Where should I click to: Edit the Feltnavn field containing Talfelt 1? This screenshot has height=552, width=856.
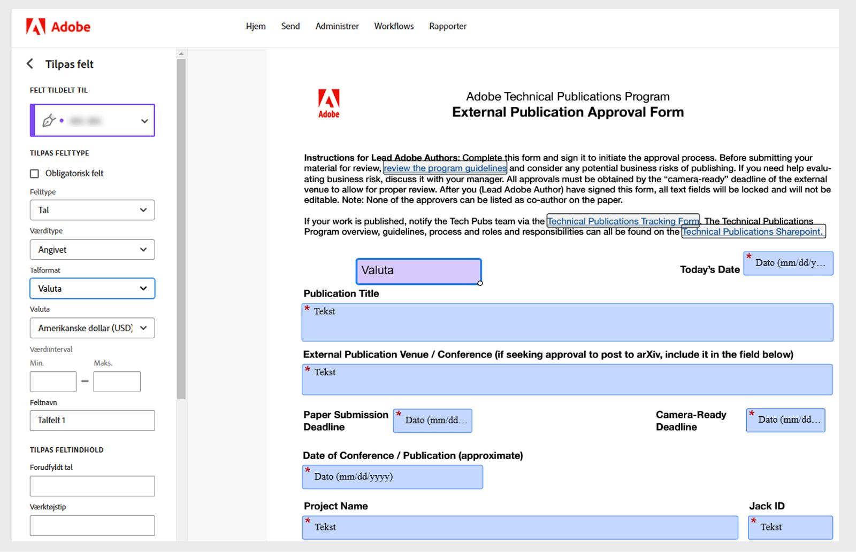click(93, 421)
